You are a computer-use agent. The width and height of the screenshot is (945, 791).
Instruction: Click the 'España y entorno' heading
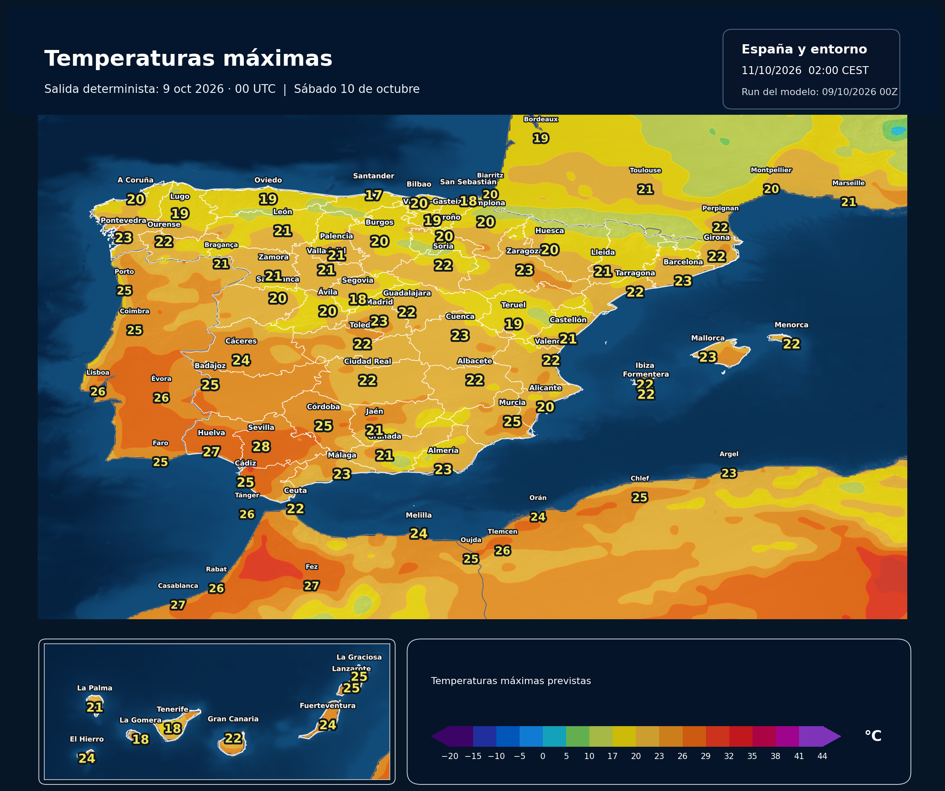(804, 49)
